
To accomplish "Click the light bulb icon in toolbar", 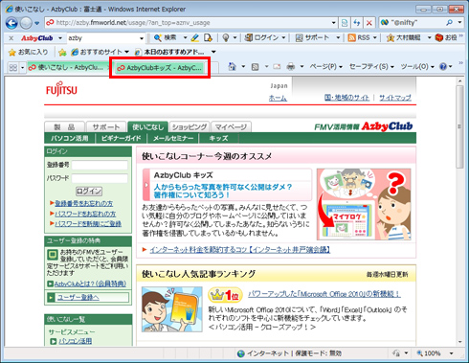I will click(226, 38).
